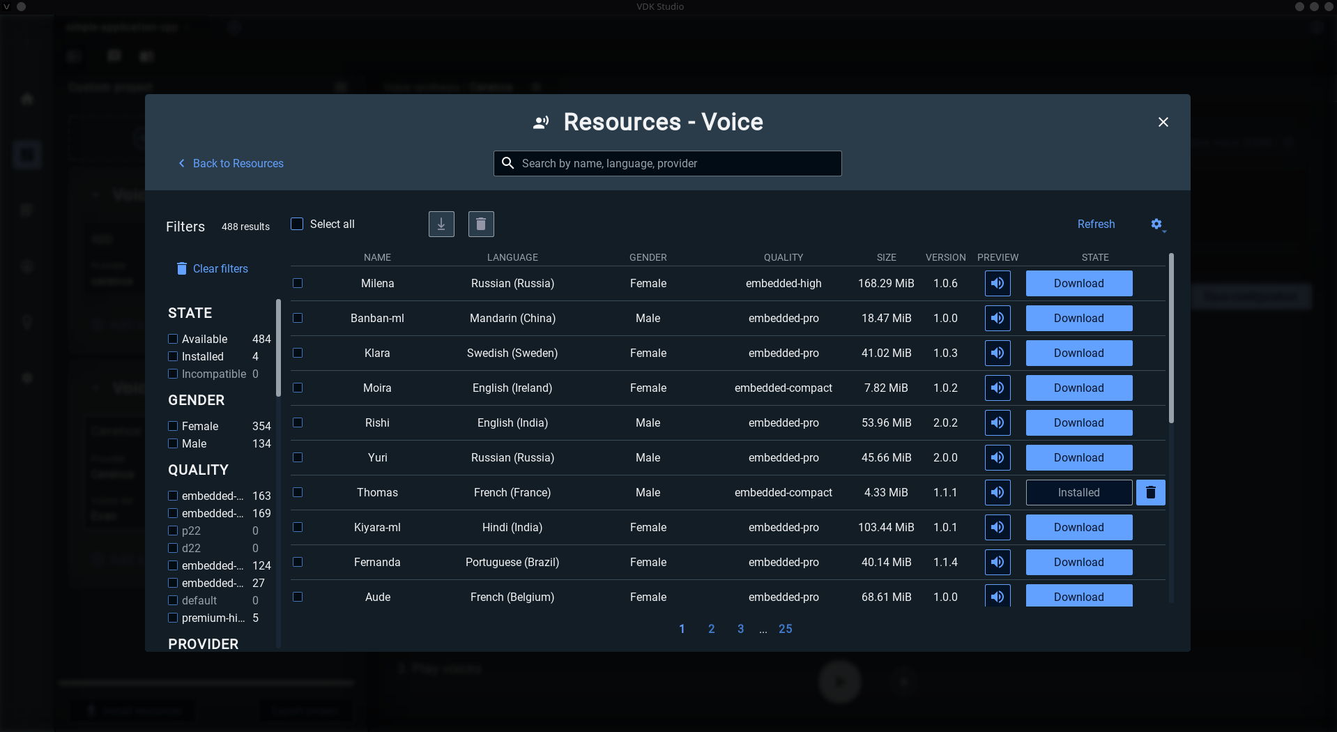Enable the Select all checkbox
This screenshot has width=1337, height=732.
point(297,224)
